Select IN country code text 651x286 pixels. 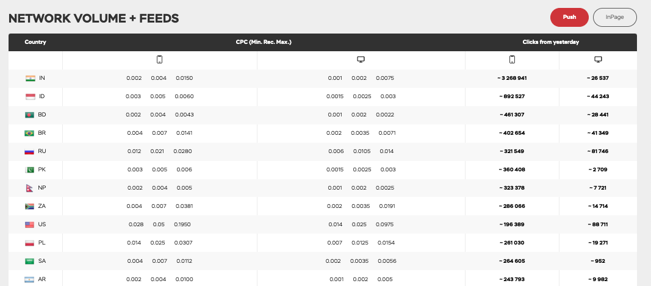42,78
